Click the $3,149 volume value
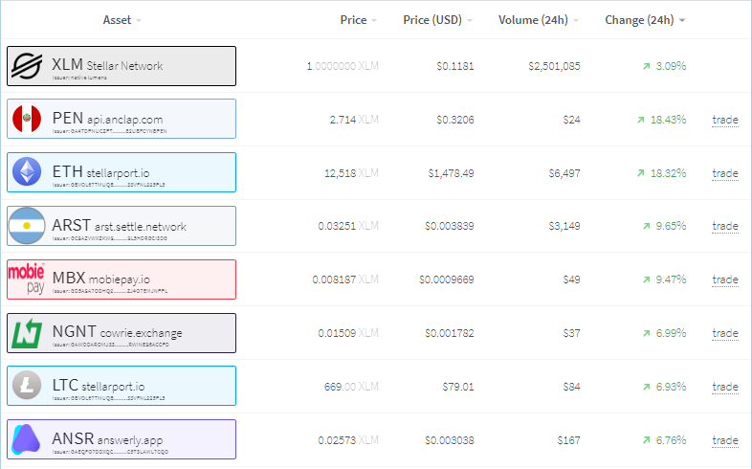The height and width of the screenshot is (469, 752). [564, 226]
